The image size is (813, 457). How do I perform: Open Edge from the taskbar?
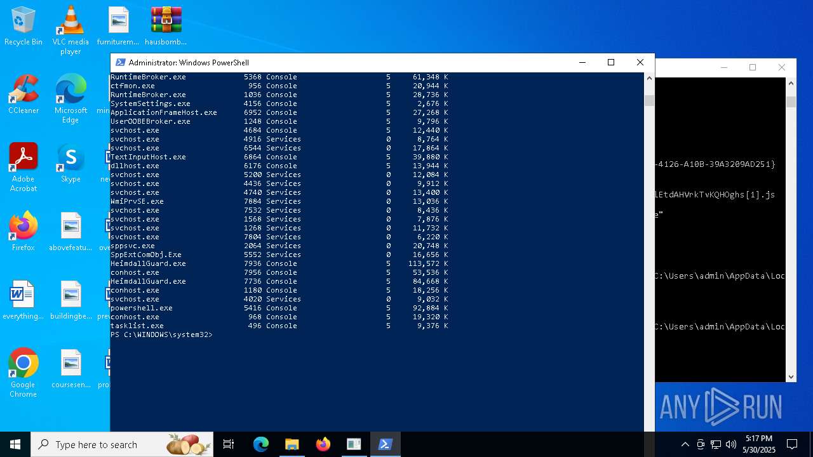click(261, 444)
